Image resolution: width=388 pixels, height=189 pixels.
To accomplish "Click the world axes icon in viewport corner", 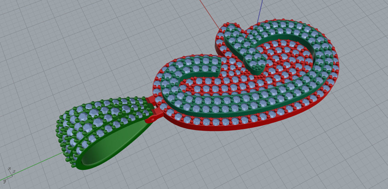I will tap(9, 175).
